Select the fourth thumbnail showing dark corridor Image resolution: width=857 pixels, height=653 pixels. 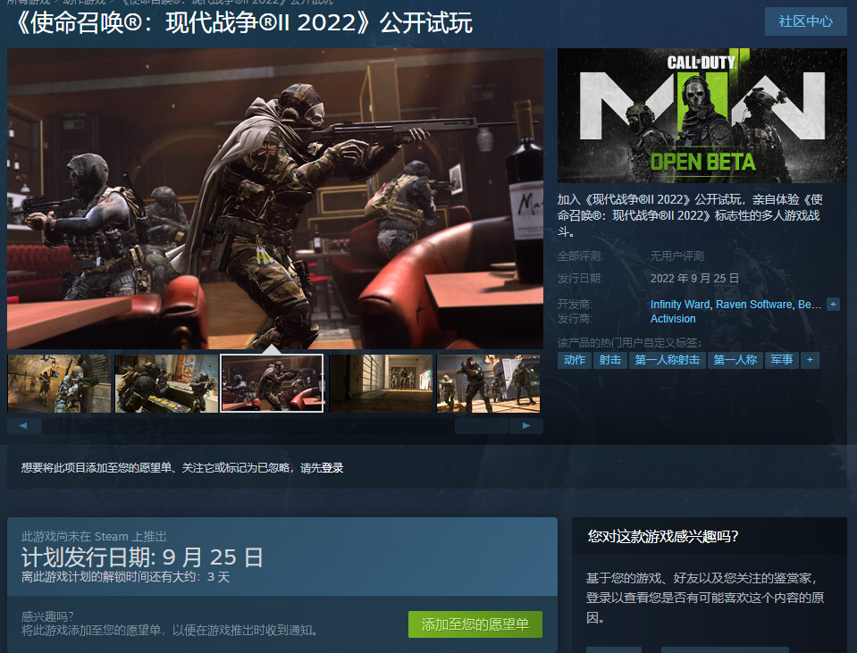381,383
